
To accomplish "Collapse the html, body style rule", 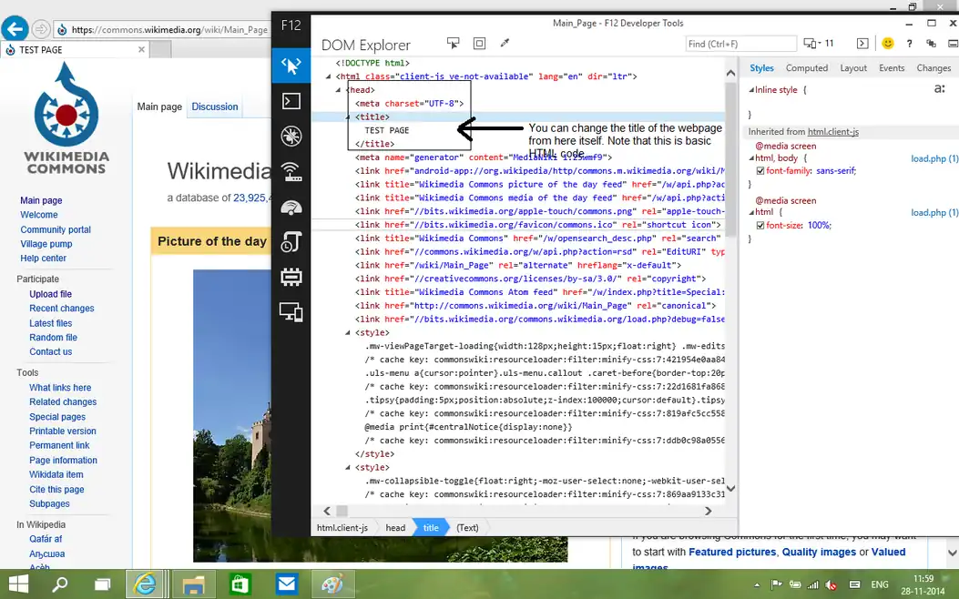I will (752, 158).
